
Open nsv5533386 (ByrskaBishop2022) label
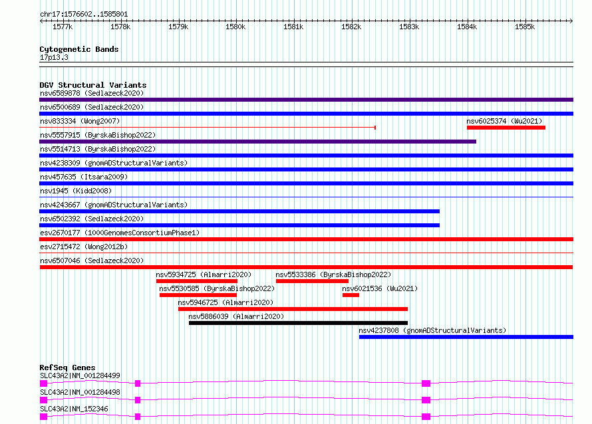333,274
